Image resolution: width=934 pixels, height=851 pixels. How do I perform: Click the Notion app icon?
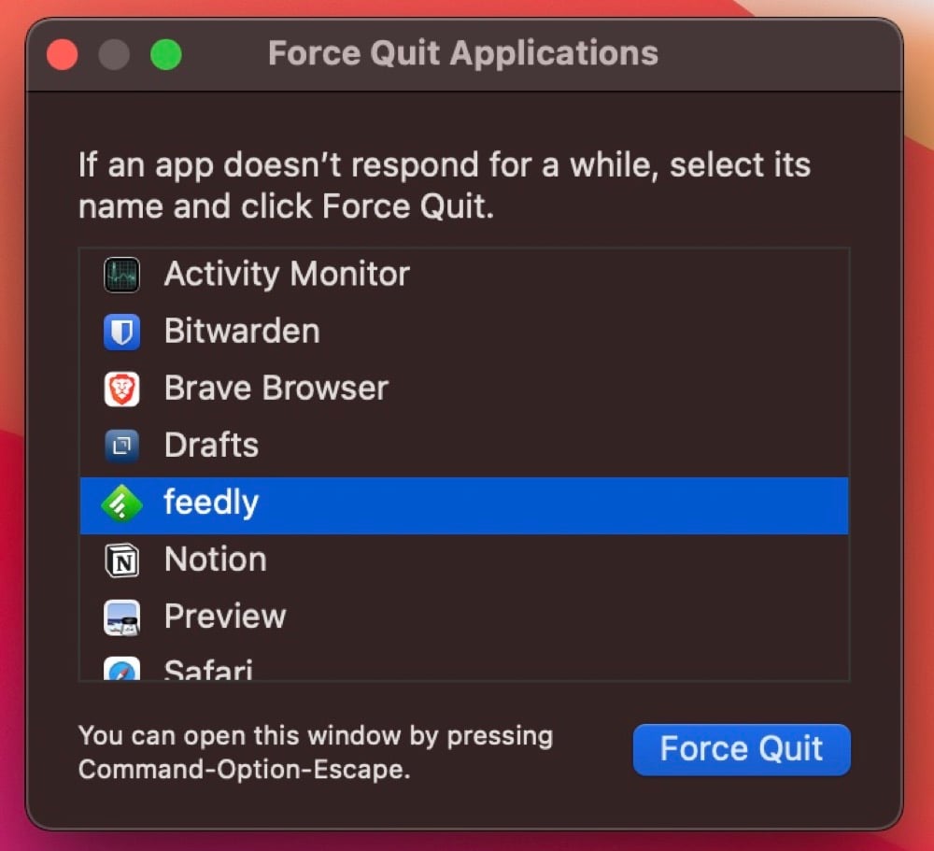(x=121, y=560)
